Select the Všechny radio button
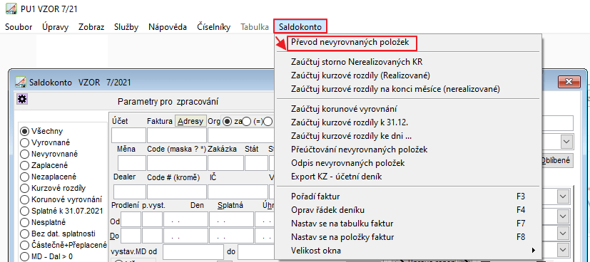Viewport: 590px width, 262px height. point(24,132)
